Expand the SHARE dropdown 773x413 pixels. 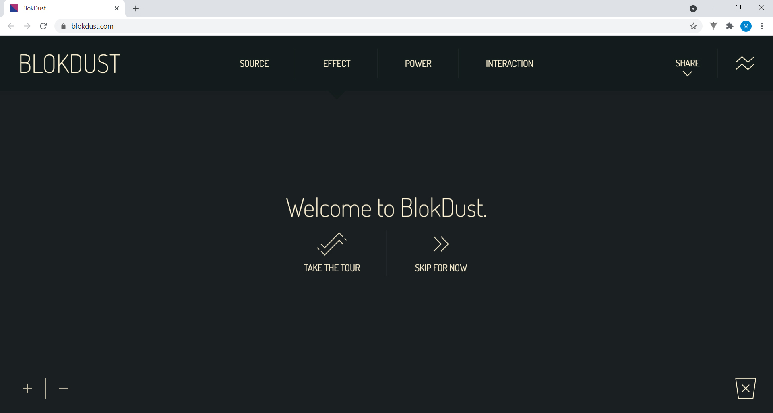tap(687, 67)
